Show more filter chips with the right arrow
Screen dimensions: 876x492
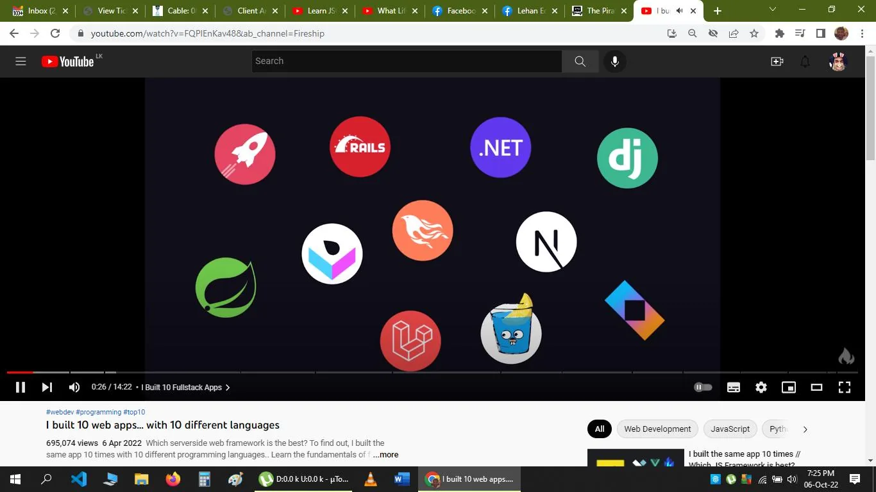click(x=805, y=429)
